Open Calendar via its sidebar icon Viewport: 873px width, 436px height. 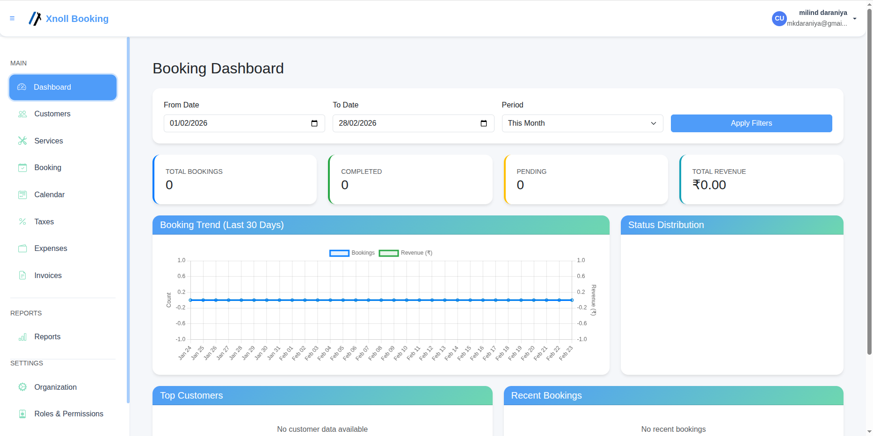(x=22, y=194)
